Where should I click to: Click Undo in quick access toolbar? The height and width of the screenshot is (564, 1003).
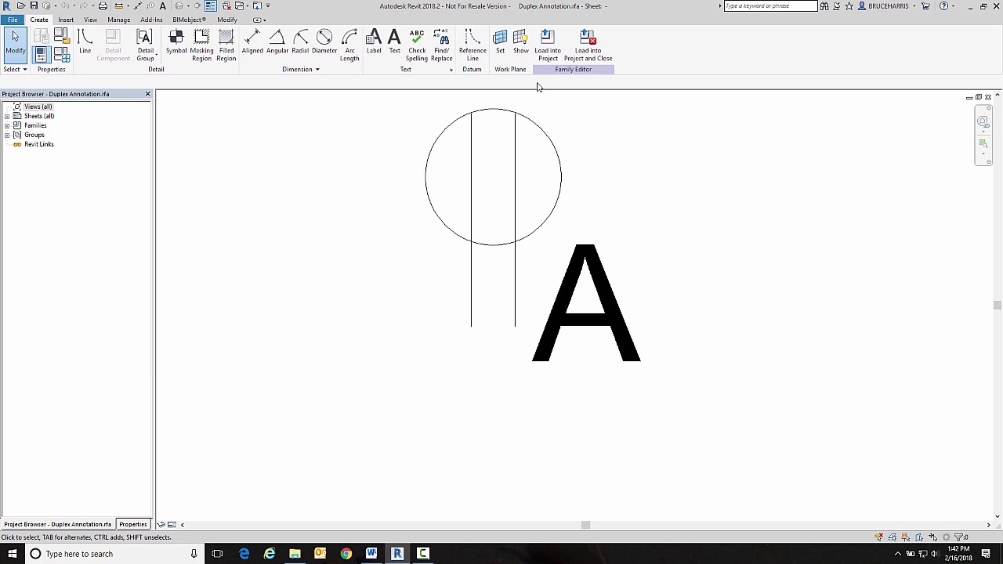point(63,5)
